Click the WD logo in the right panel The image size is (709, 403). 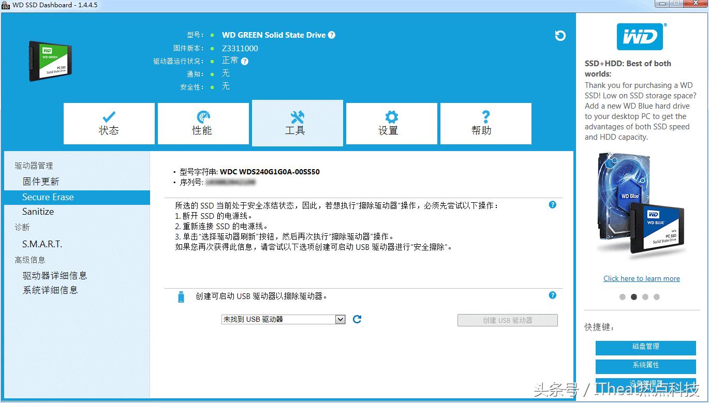(641, 36)
